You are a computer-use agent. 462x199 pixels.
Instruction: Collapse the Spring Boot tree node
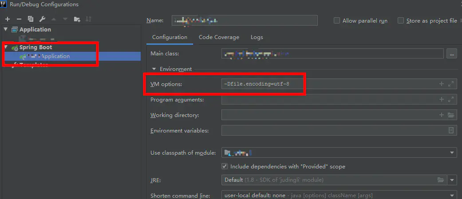pos(6,47)
